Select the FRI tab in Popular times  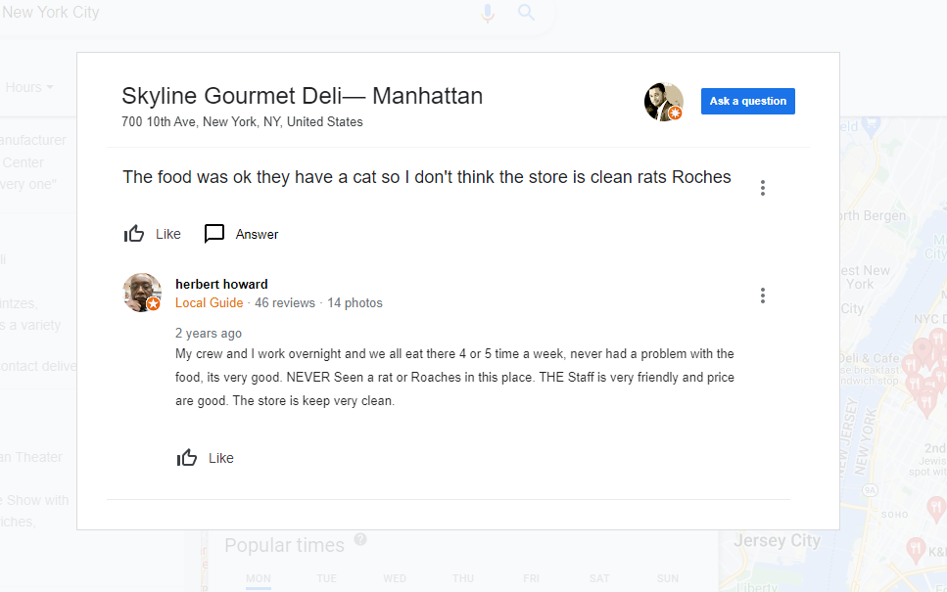[x=532, y=578]
